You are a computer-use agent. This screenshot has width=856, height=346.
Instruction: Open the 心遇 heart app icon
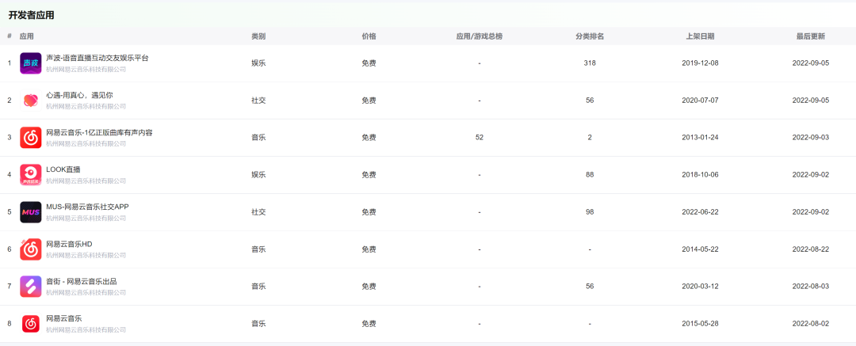pos(31,101)
